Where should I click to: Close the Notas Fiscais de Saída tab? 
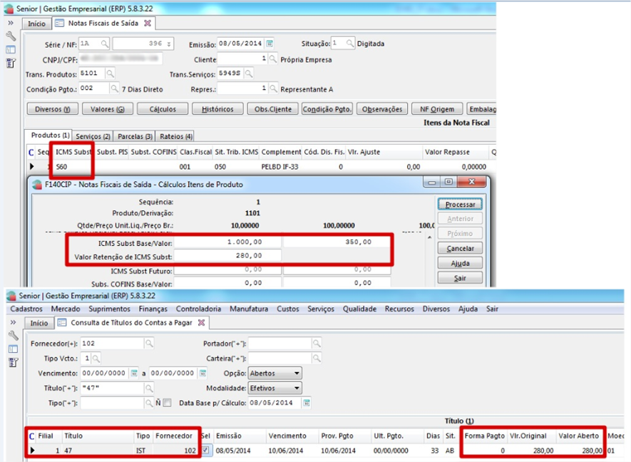pos(148,24)
